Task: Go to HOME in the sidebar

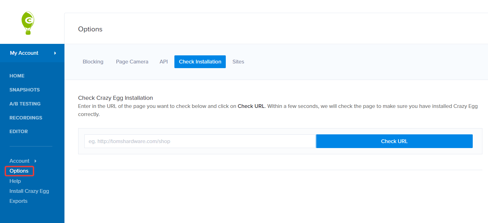Action: [x=17, y=76]
